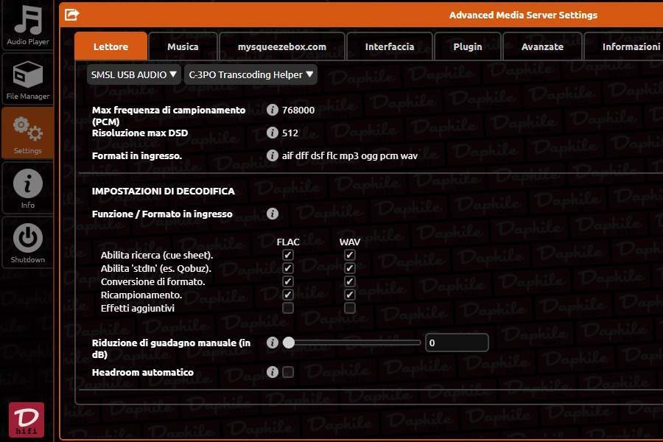
Task: Show info for Risoluzione max DSD
Action: [x=273, y=133]
